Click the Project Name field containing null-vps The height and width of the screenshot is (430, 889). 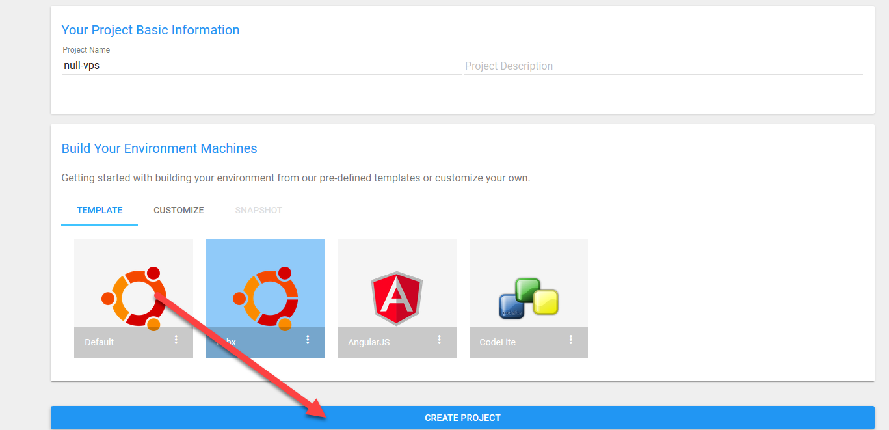(260, 66)
